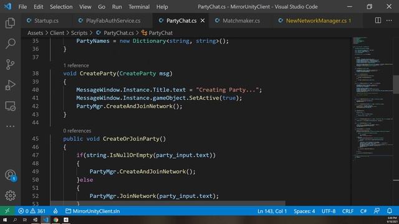The image size is (399, 224).
Task: Click the horizontal scrollbar of the editor
Action: click(x=168, y=203)
